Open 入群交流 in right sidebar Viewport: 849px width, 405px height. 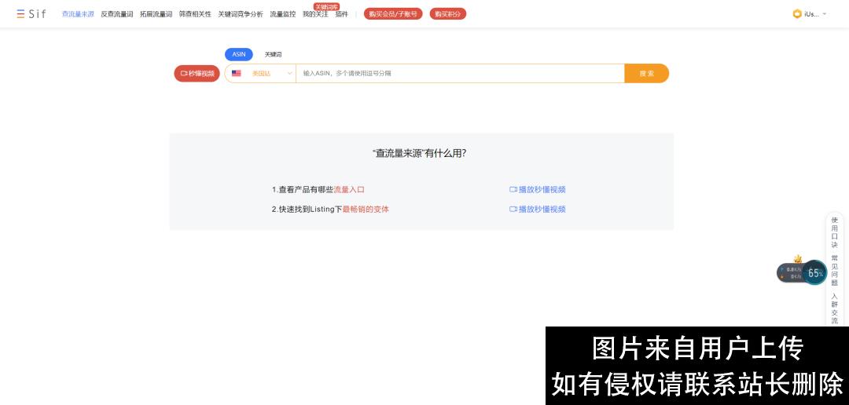(834, 308)
